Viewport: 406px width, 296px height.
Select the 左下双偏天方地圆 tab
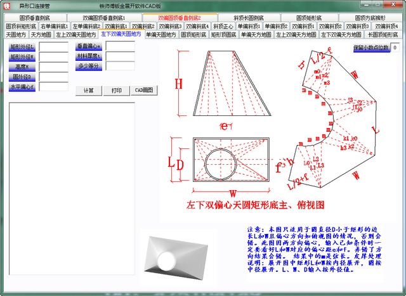point(341,35)
